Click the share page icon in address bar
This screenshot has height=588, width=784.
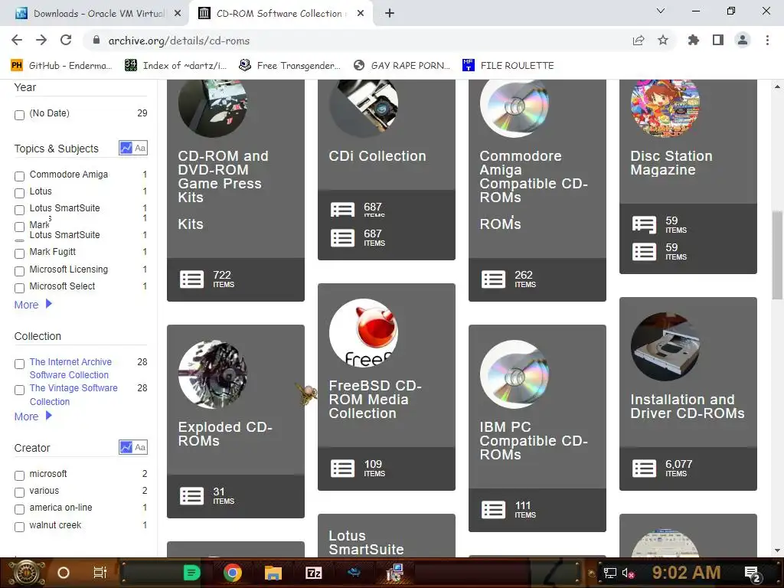tap(638, 41)
